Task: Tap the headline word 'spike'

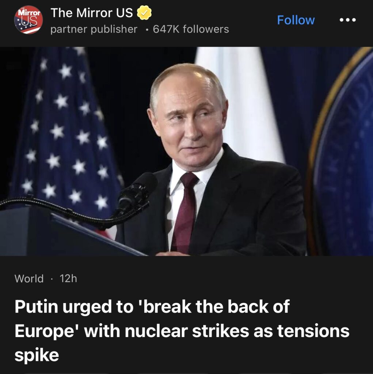Action: click(37, 355)
